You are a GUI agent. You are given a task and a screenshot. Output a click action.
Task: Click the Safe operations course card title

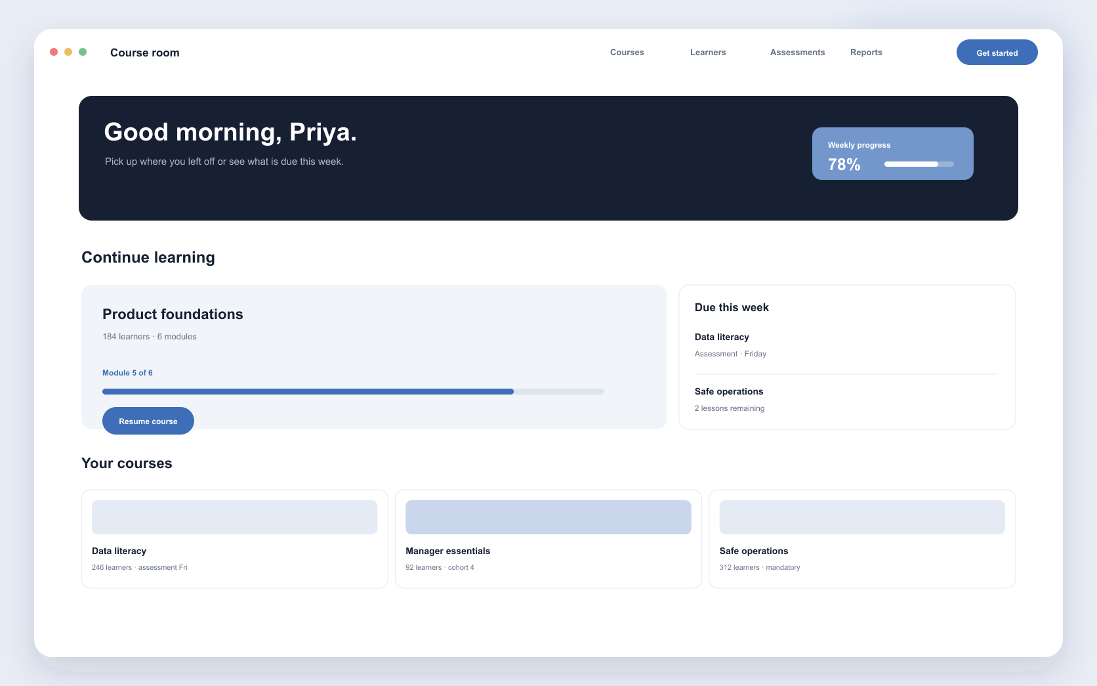754,551
